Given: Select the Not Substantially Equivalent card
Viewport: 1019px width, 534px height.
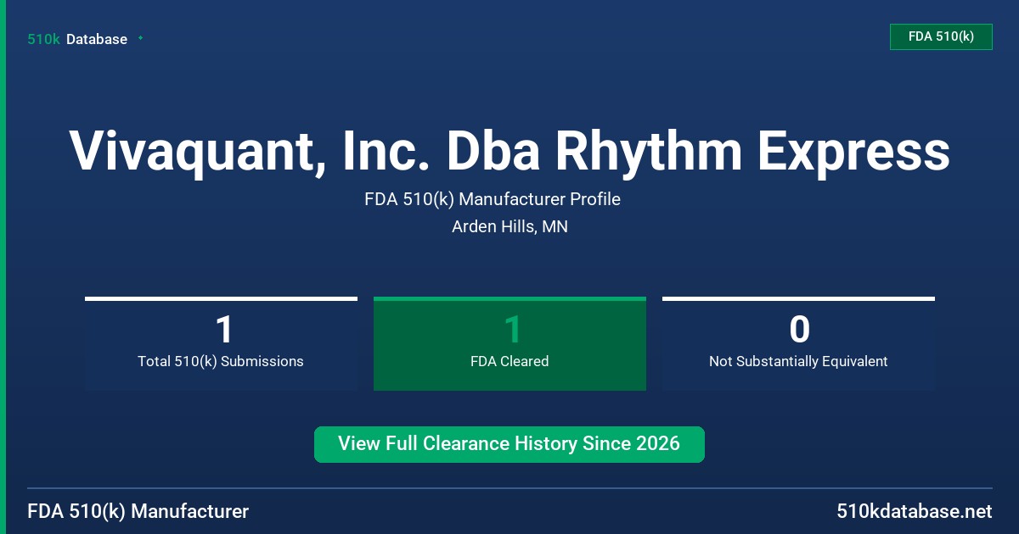Looking at the screenshot, I should (798, 343).
